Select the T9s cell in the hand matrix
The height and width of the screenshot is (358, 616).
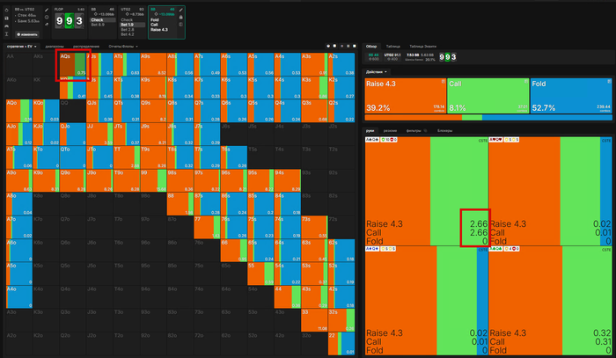click(153, 157)
